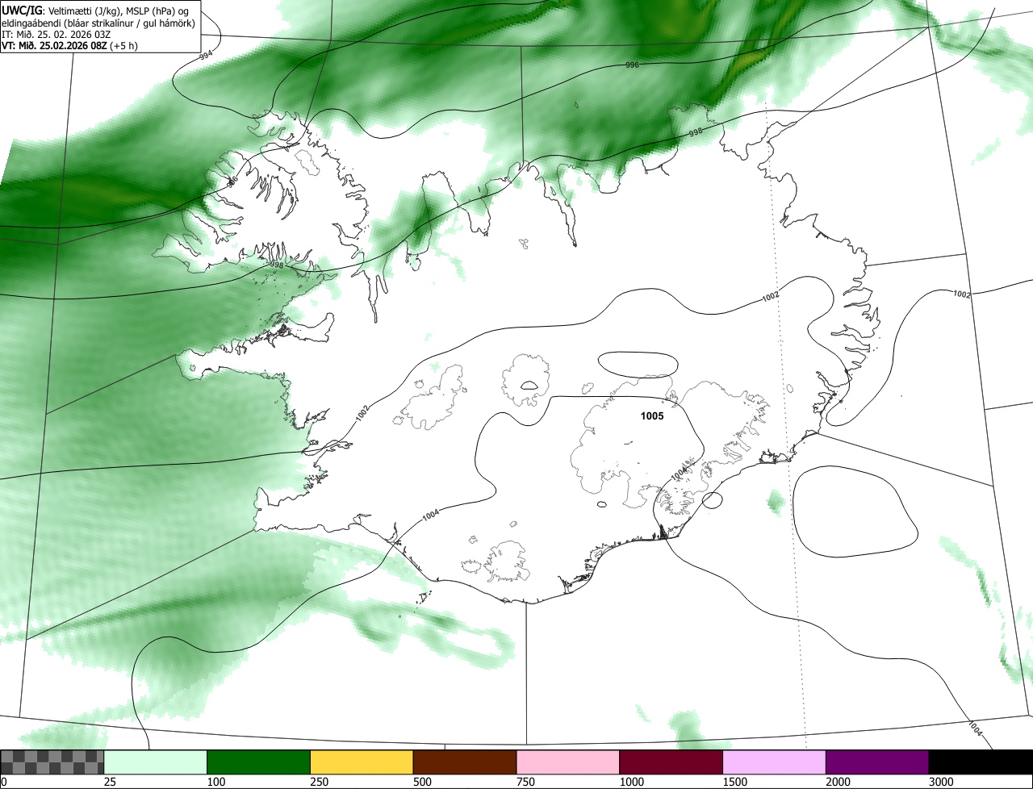Click the '250' legend tick value
This screenshot has height=789, width=1033.
(319, 782)
